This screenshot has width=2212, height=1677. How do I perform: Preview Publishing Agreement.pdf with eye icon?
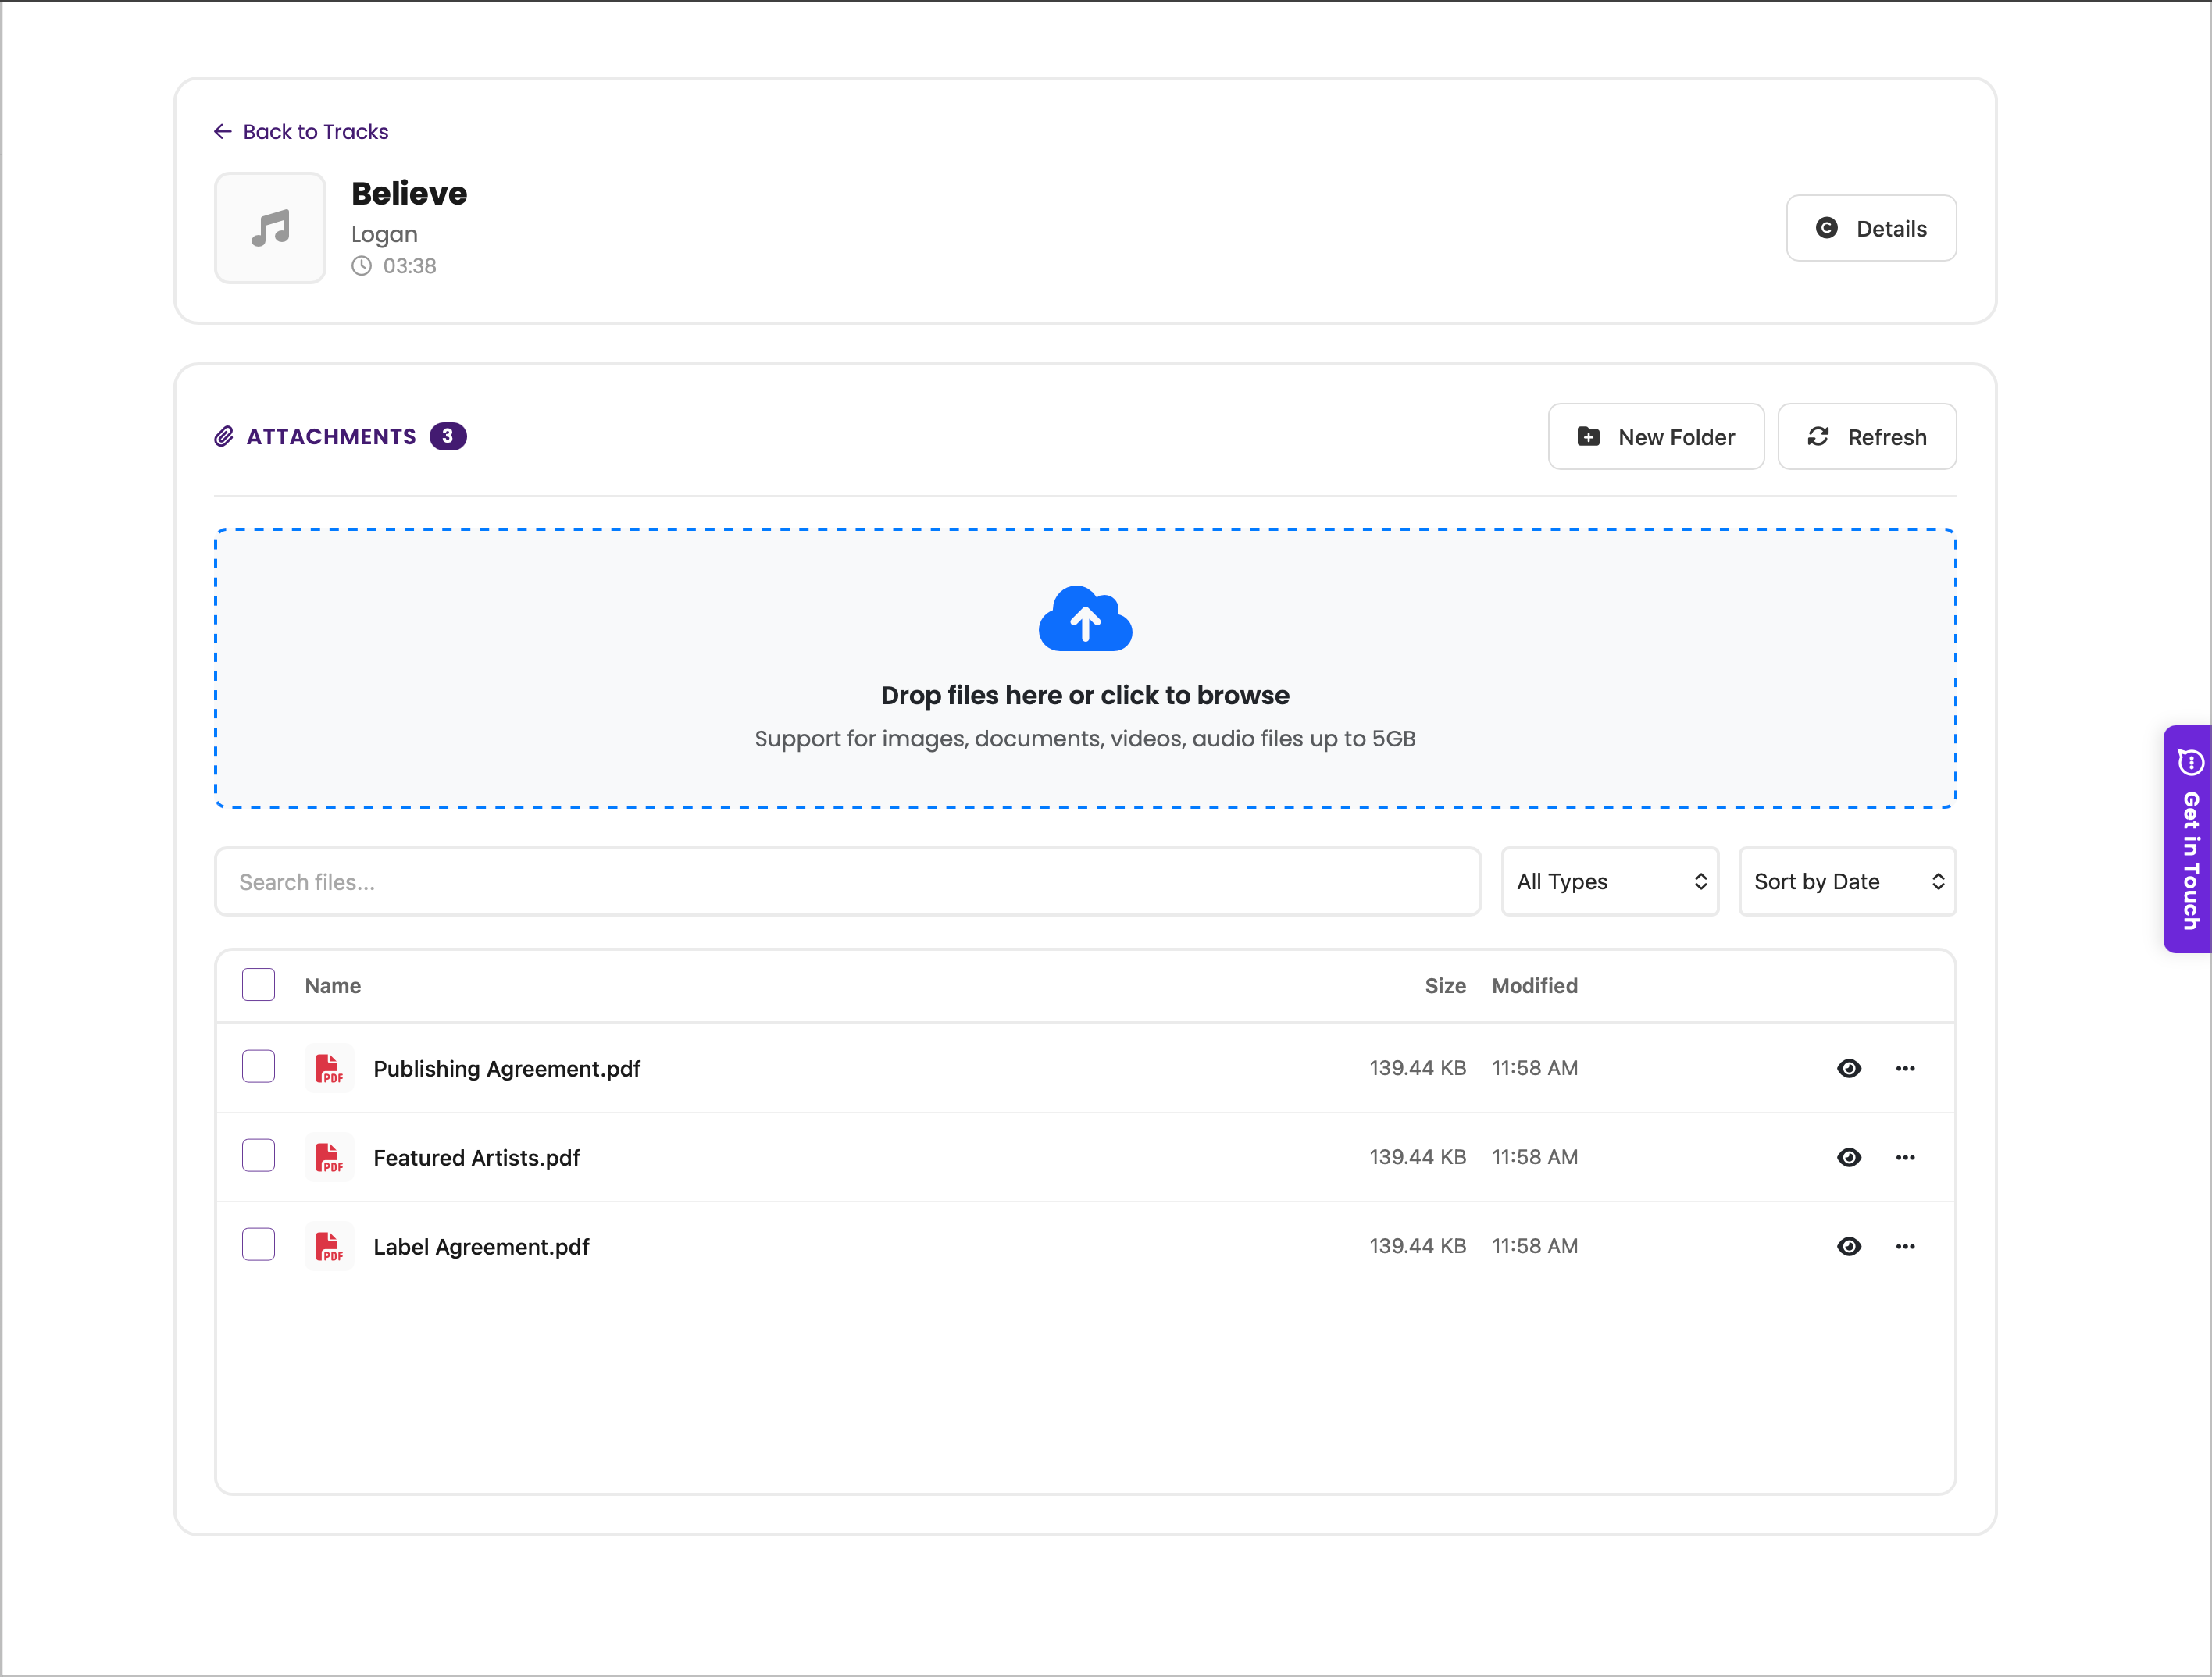click(x=1849, y=1068)
